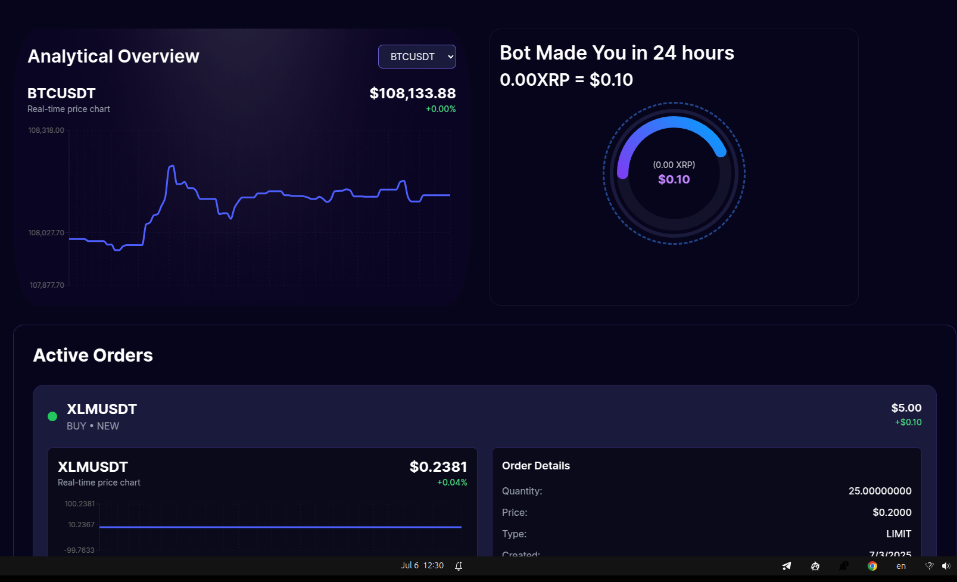
Task: Click the tray icon with the 2 badge
Action: coord(844,566)
